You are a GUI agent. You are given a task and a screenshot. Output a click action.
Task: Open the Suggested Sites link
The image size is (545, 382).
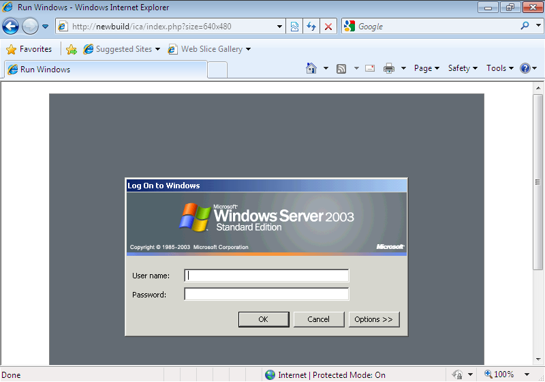[121, 49]
